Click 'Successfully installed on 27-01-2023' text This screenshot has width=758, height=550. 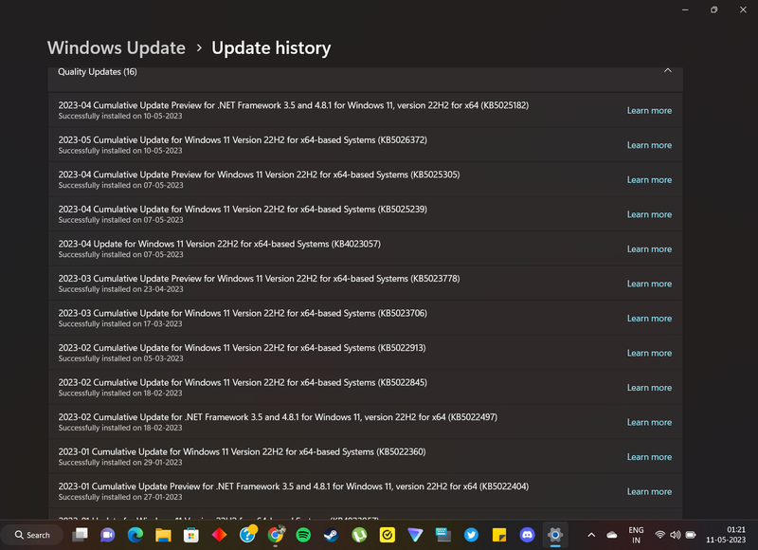120,497
